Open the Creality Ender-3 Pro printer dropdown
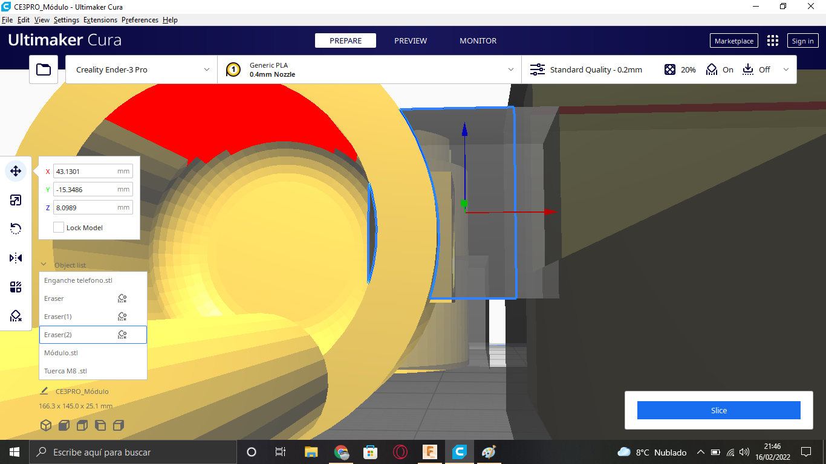This screenshot has height=464, width=826. click(141, 69)
